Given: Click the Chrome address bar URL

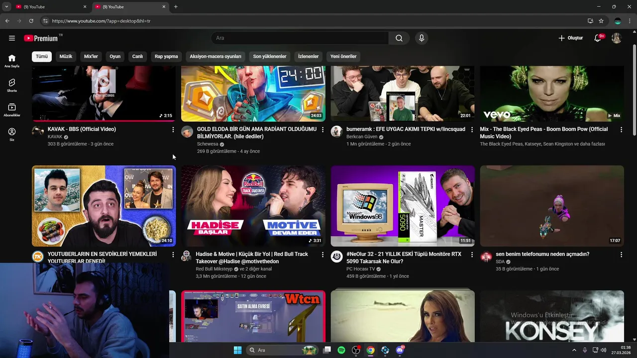Looking at the screenshot, I should pos(101,21).
